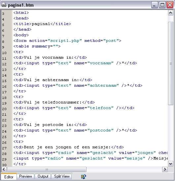Click the "script1.php" attribute value

click(x=65, y=41)
